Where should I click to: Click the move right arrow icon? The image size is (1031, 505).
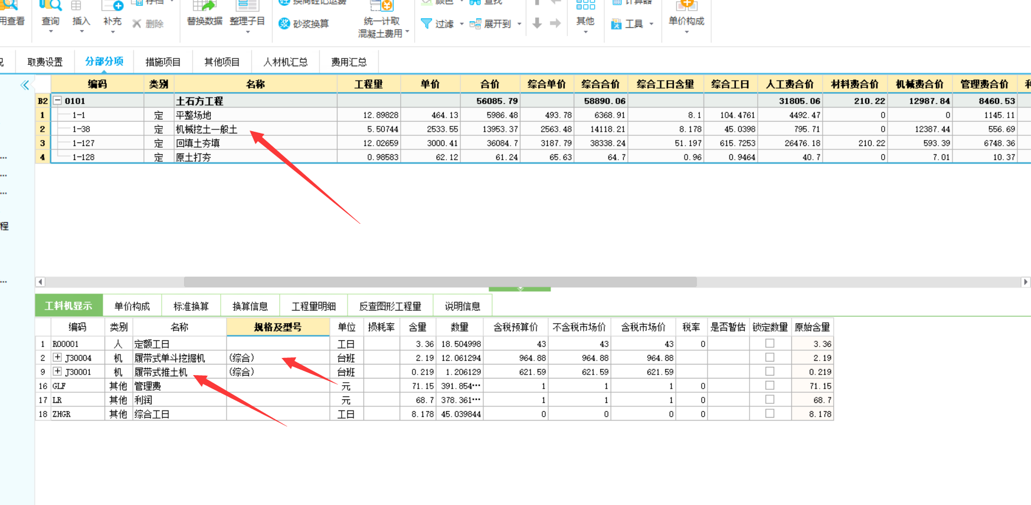tap(555, 24)
